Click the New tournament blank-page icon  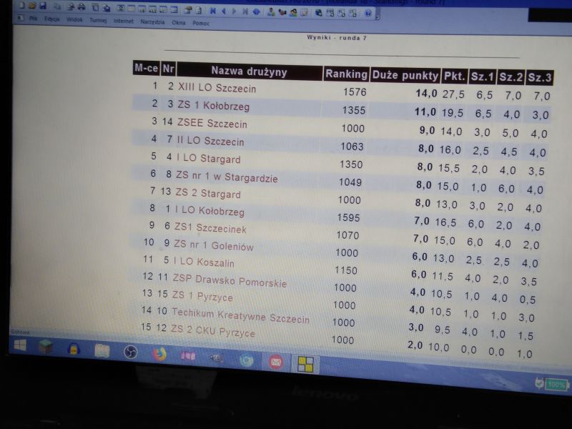point(21,6)
